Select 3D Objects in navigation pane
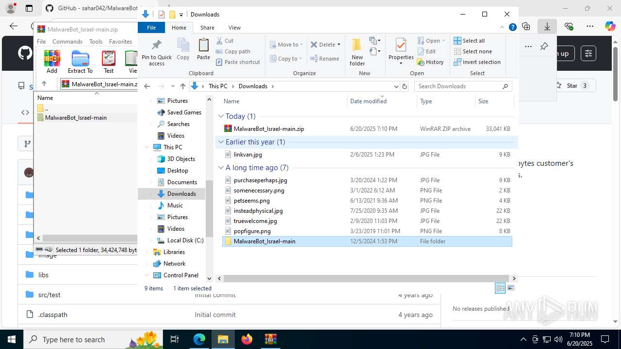621x349 pixels. (x=181, y=159)
